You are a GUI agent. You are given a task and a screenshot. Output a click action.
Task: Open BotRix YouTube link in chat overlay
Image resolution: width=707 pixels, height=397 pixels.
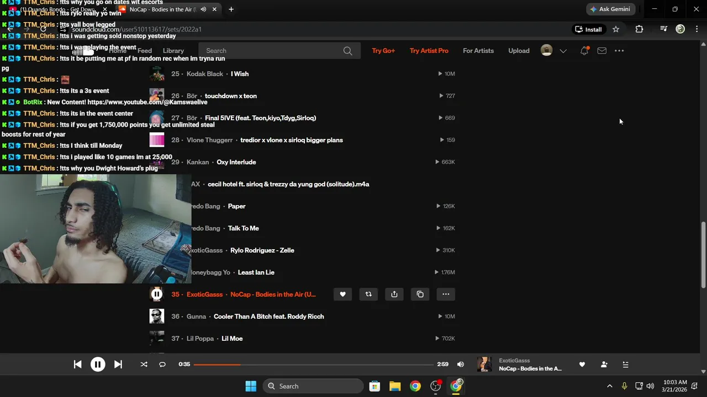click(147, 102)
